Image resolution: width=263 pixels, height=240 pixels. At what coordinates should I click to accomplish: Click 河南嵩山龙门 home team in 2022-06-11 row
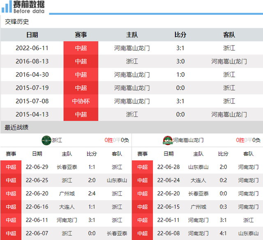tap(132, 48)
